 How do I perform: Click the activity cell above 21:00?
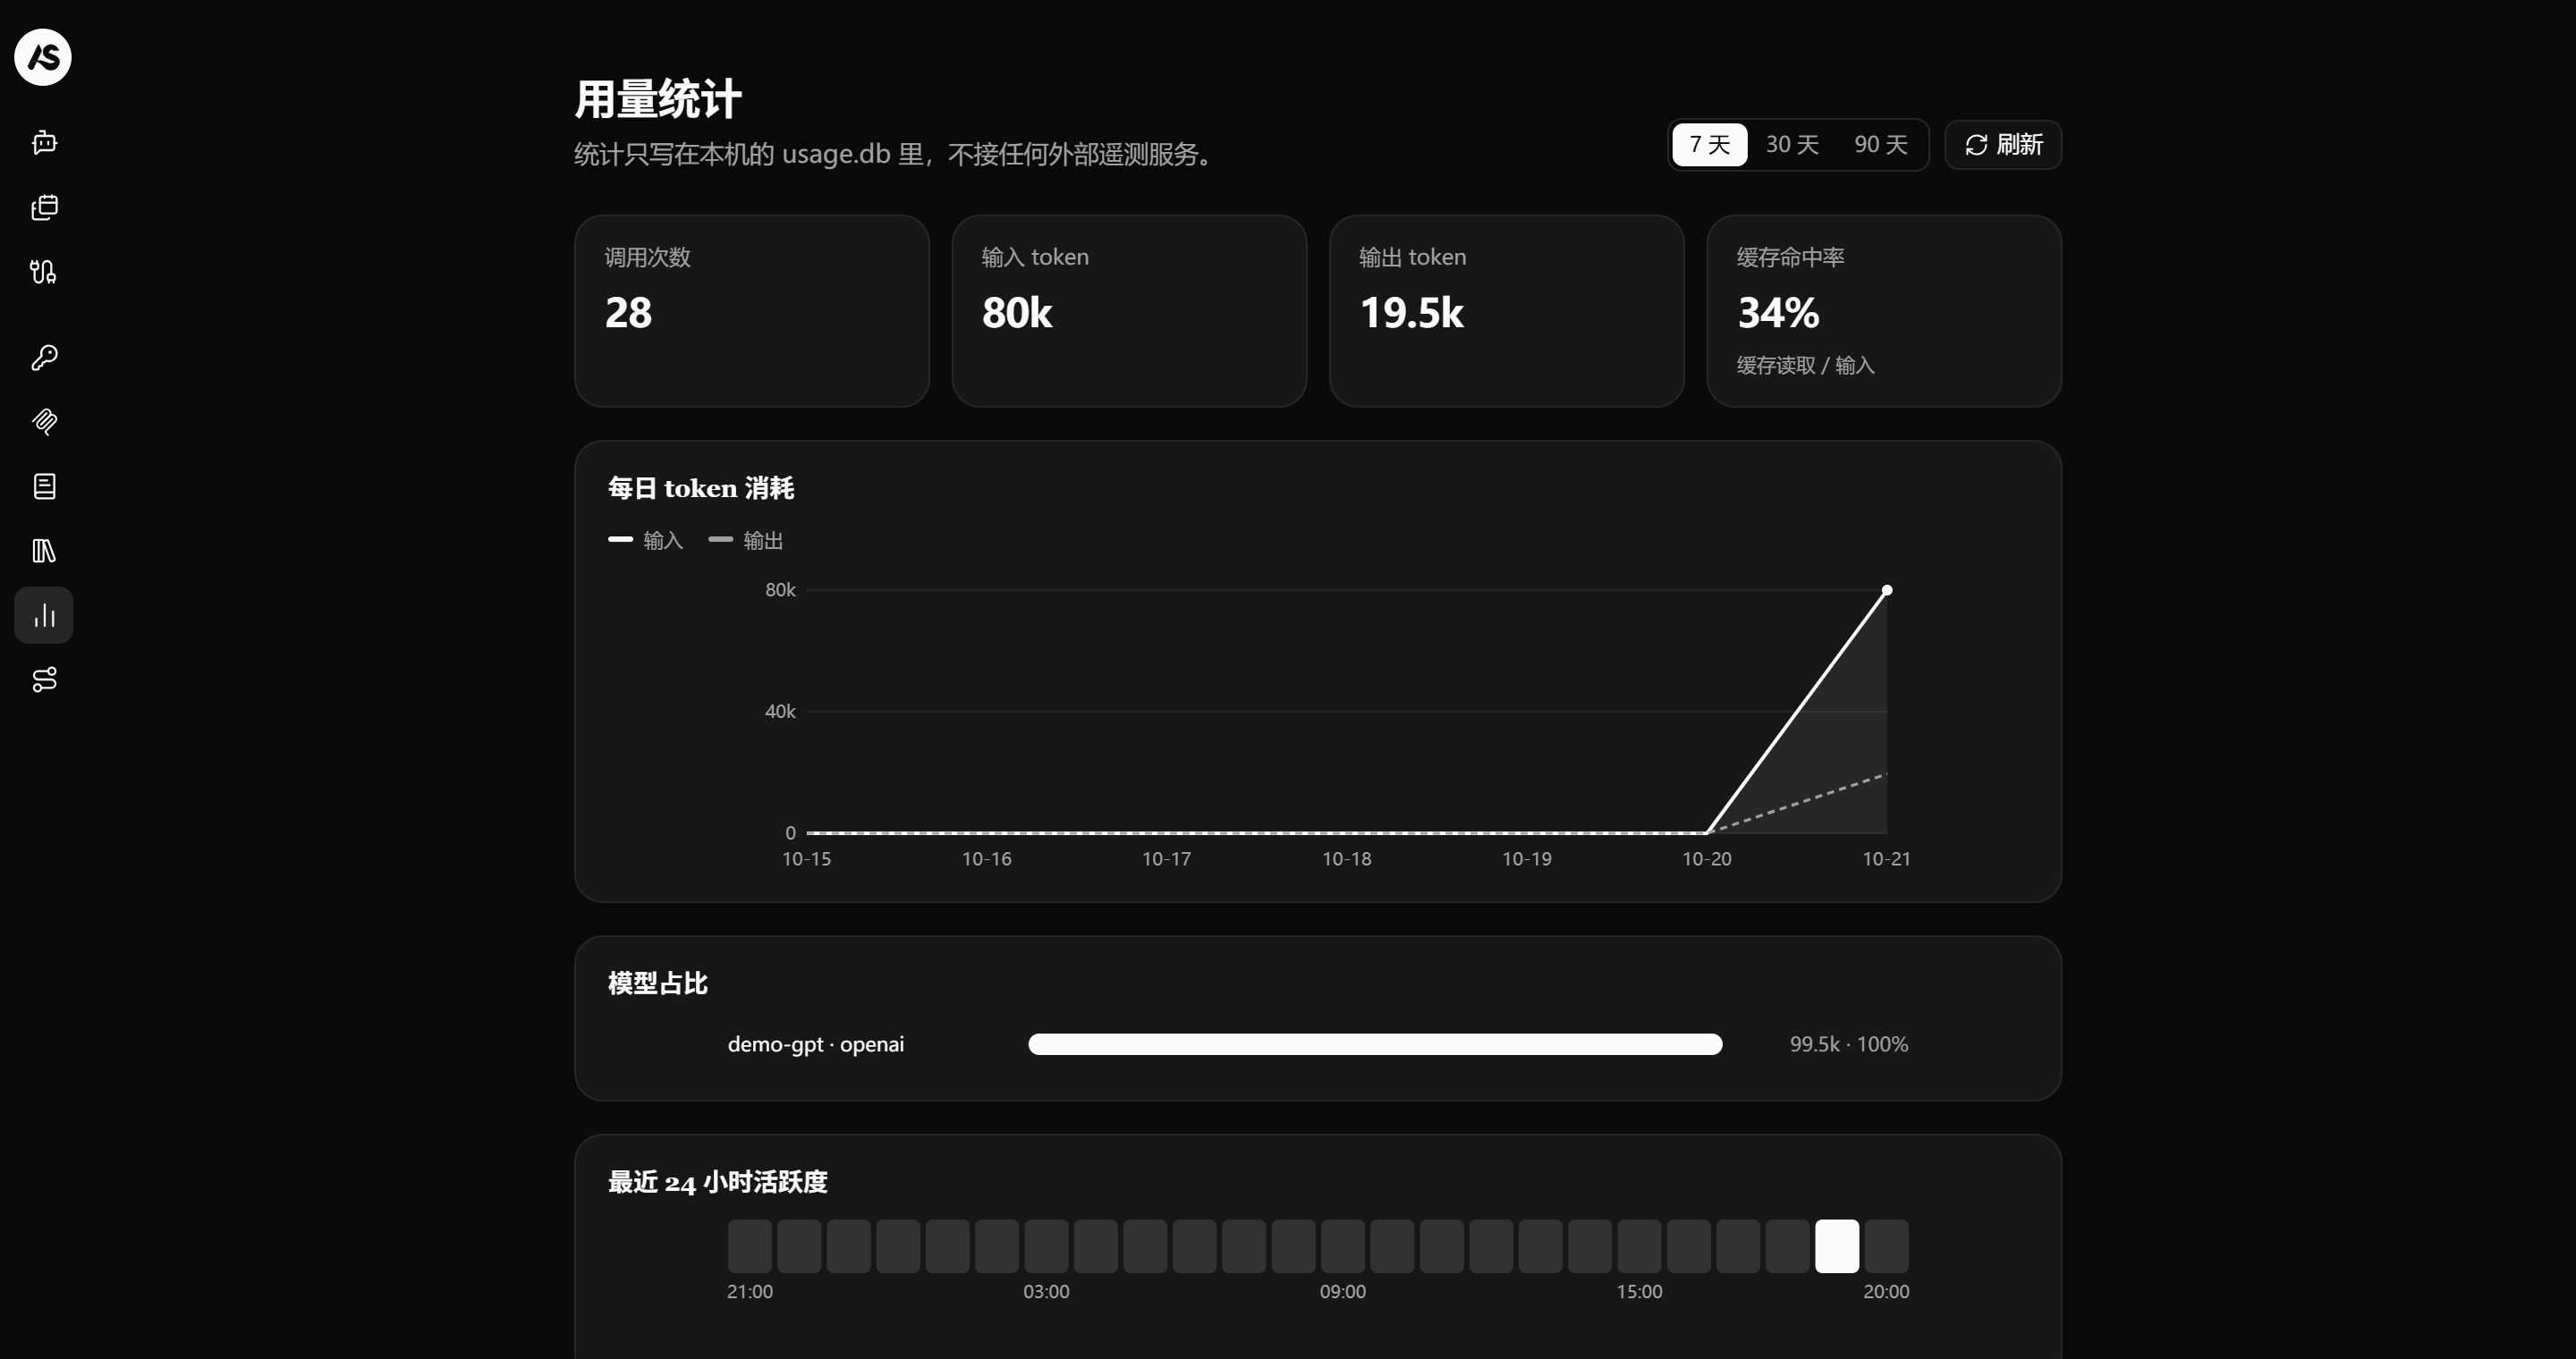pos(750,1246)
